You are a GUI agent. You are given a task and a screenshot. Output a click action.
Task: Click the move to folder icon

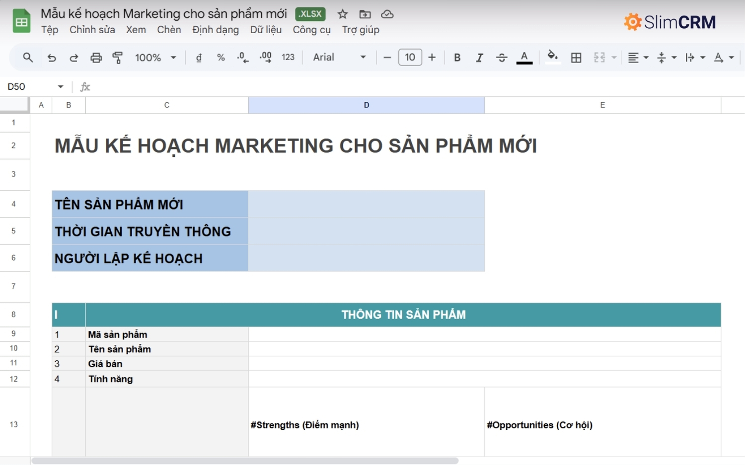(x=365, y=14)
